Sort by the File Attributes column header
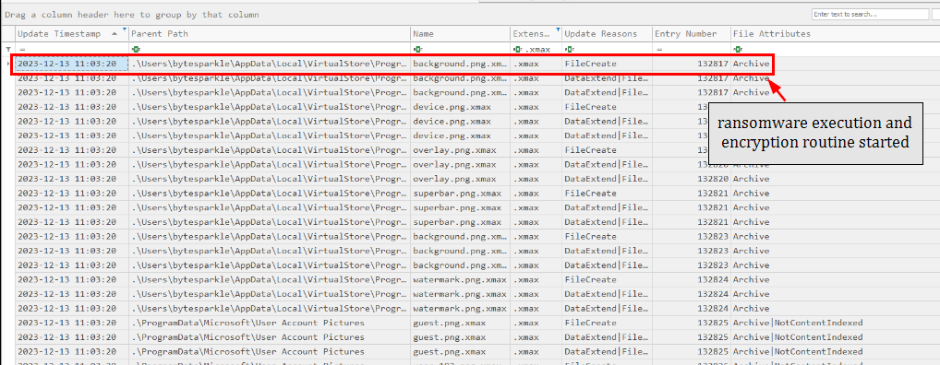 pos(835,34)
